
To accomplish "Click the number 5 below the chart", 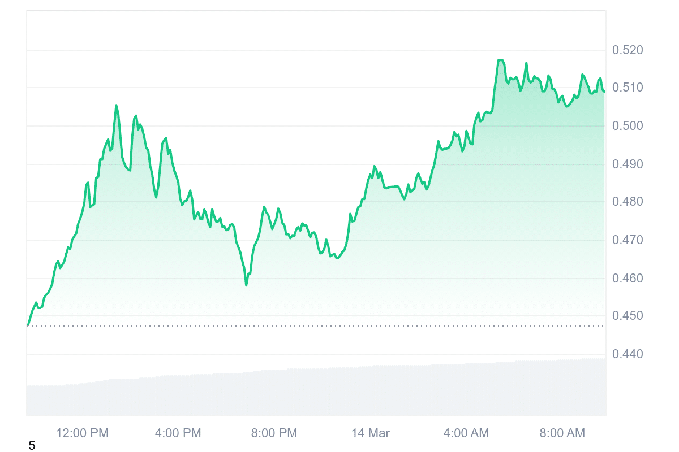I will (32, 446).
